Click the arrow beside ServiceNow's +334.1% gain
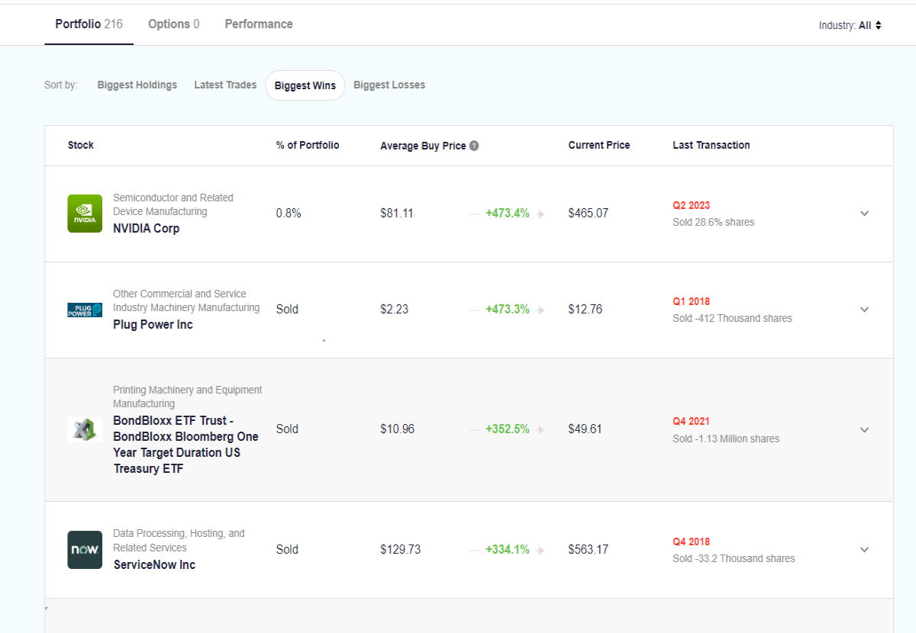Image resolution: width=916 pixels, height=633 pixels. [x=540, y=550]
